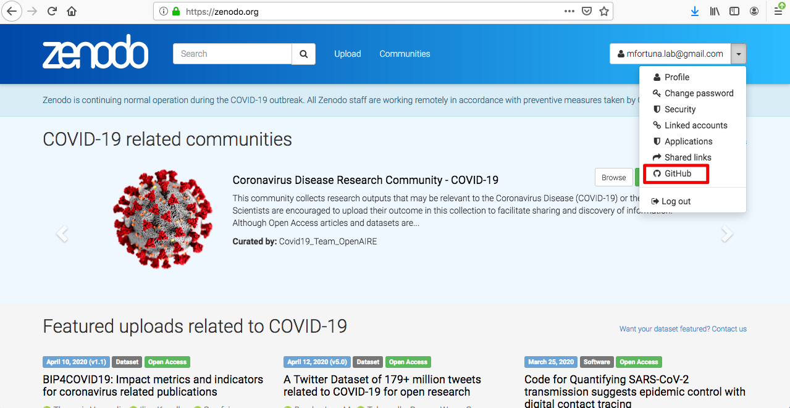Click the Pocket save icon
This screenshot has width=790, height=408.
point(587,11)
